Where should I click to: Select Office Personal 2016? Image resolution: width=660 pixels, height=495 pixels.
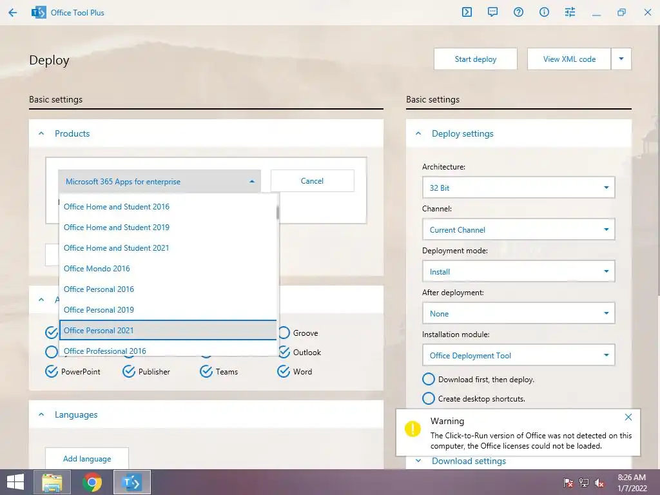point(168,289)
